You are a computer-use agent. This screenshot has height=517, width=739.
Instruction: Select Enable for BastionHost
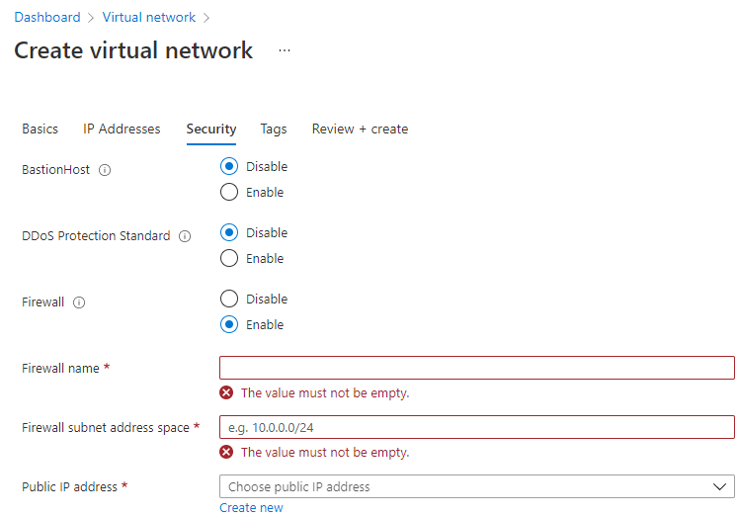[229, 192]
